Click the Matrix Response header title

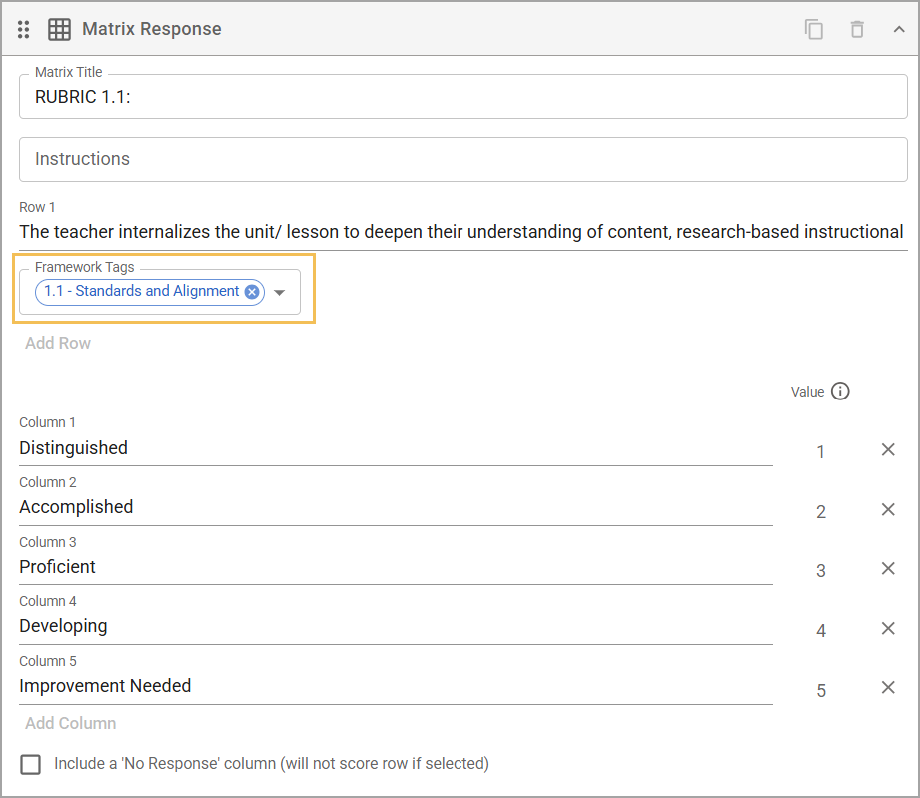click(x=152, y=29)
